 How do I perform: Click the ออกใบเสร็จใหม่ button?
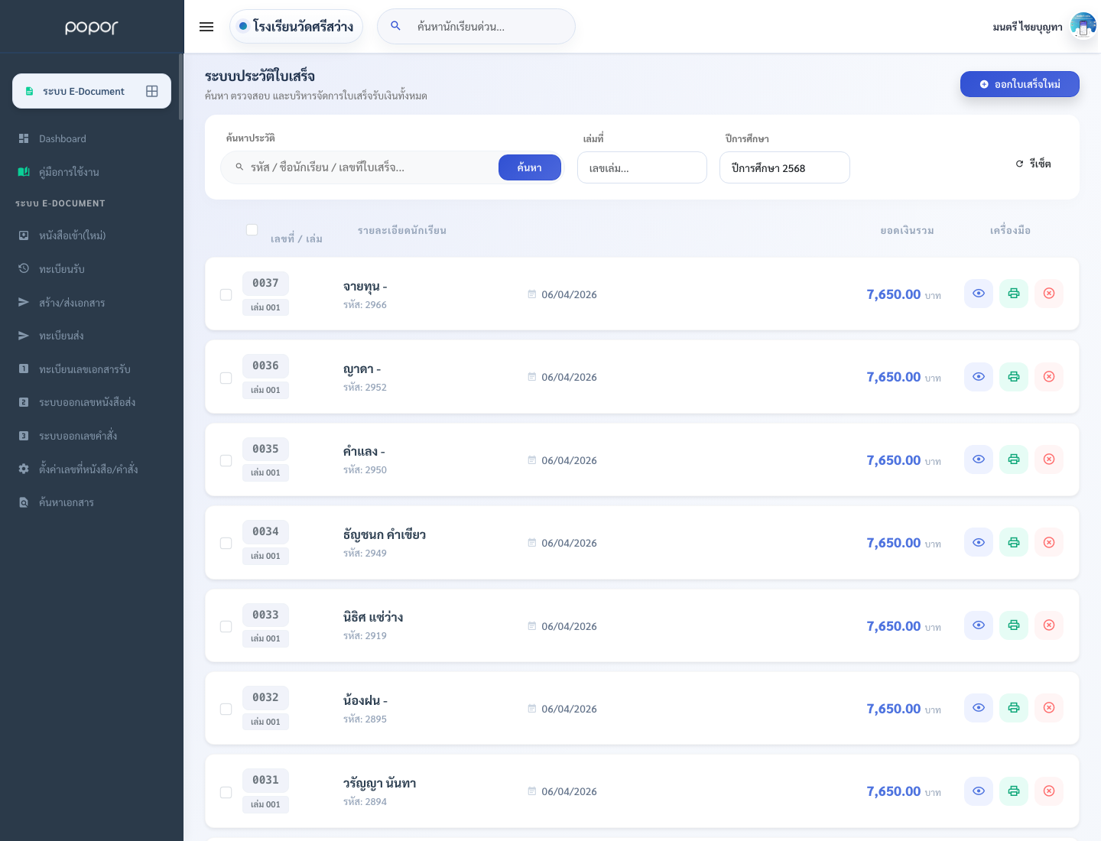click(1020, 84)
